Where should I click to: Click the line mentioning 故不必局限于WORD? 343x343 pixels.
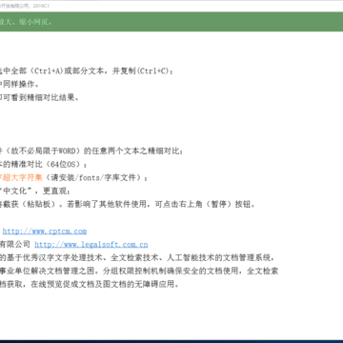tap(91, 151)
